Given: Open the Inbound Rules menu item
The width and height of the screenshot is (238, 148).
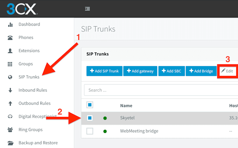Looking at the screenshot, I should pyautogui.click(x=33, y=90).
